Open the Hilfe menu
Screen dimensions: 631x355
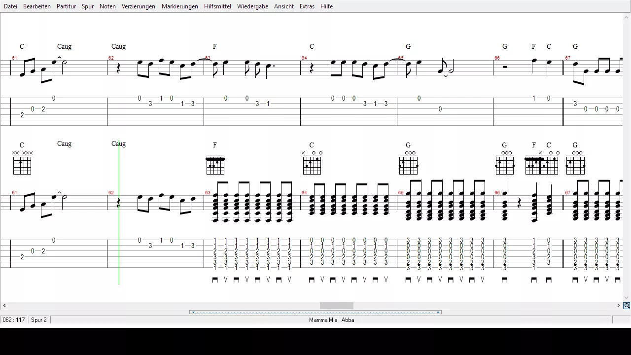click(x=326, y=6)
